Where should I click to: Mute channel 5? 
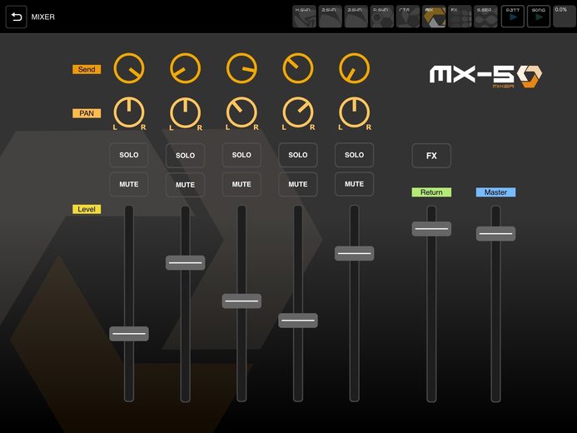click(x=354, y=184)
